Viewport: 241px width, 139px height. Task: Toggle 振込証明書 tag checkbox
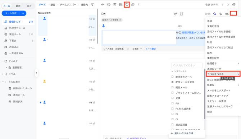172,125
